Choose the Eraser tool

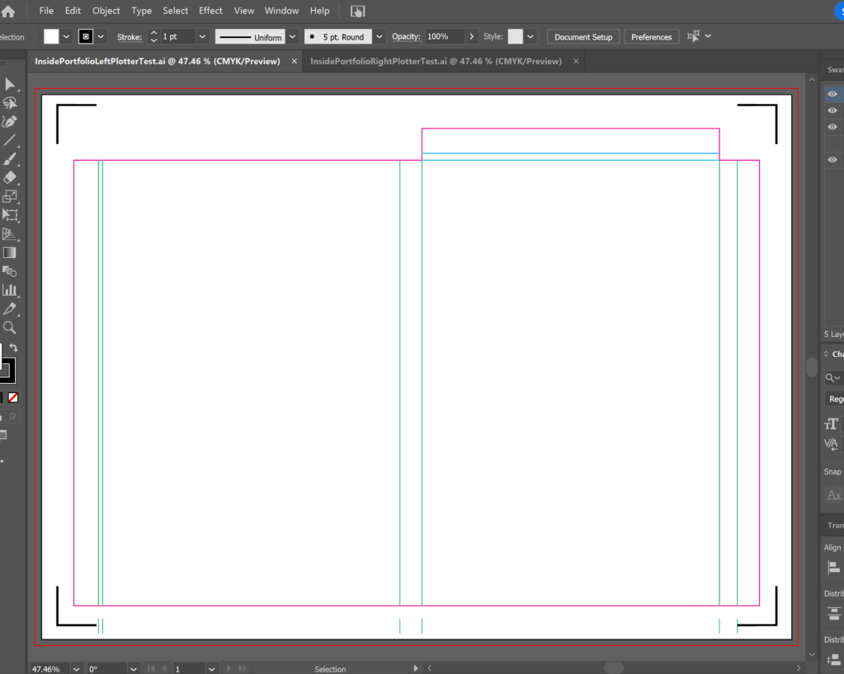tap(10, 177)
